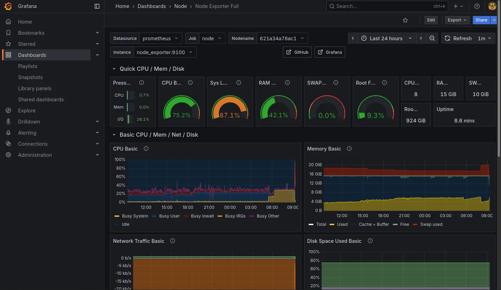Click the Memory Basic panel info icon
Screen dimensions: 501x290
349,148
